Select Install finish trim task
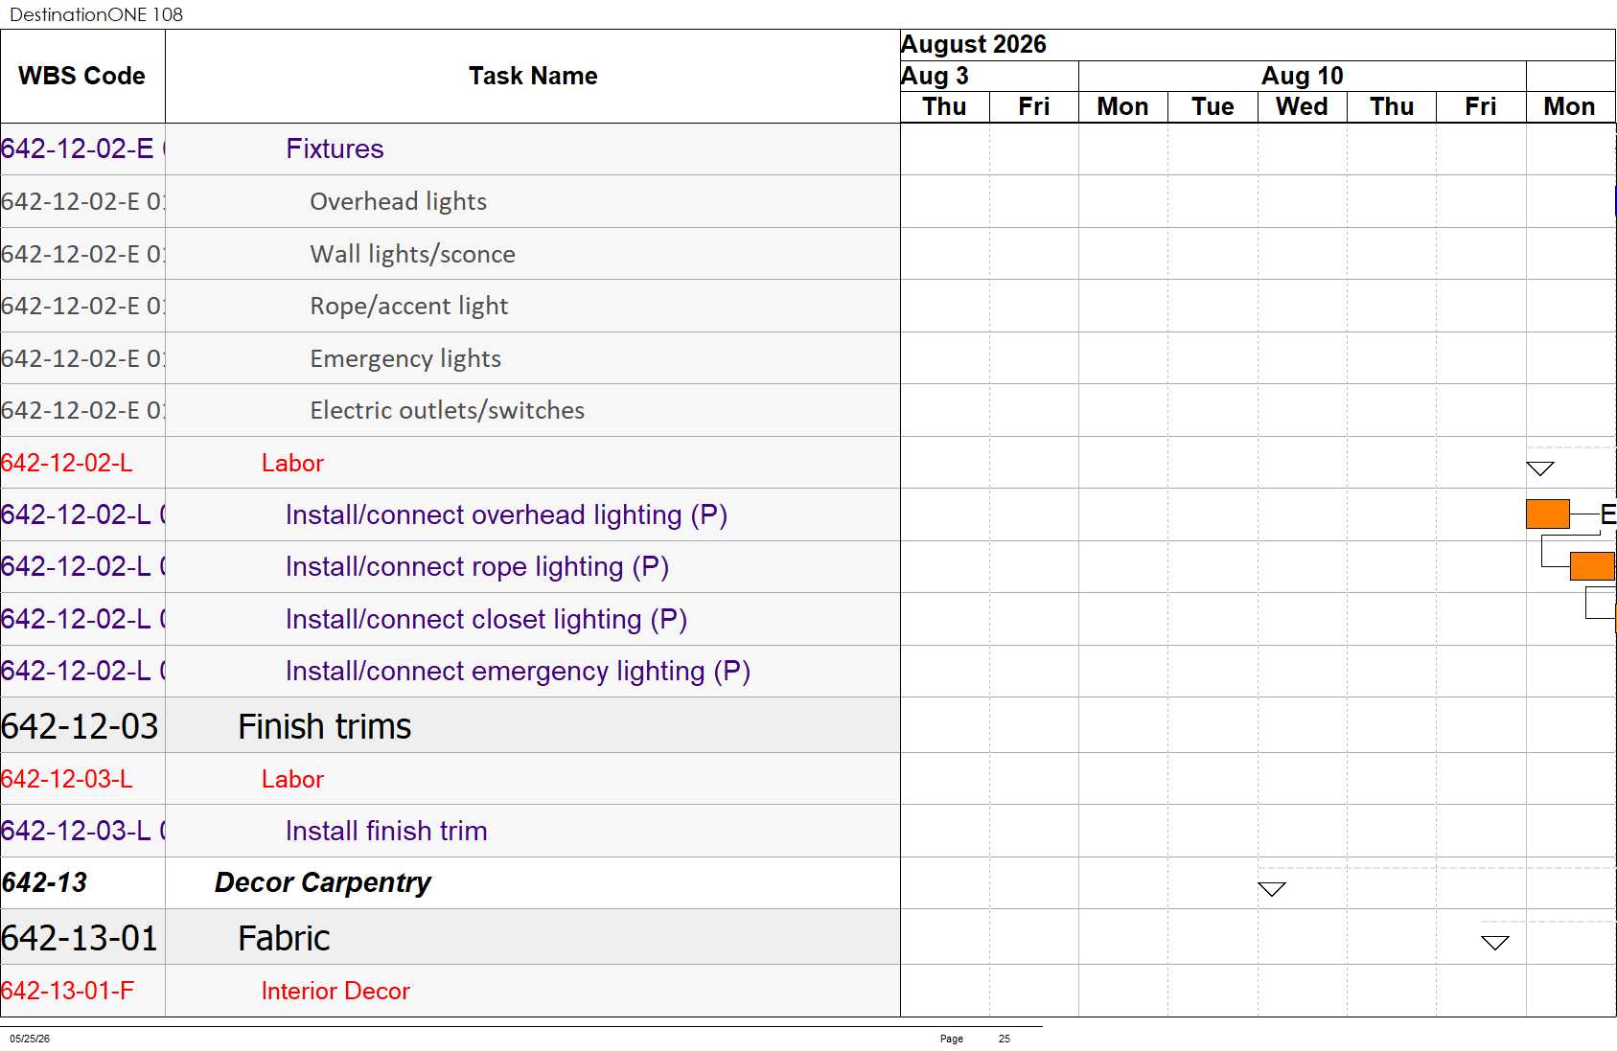This screenshot has width=1617, height=1051. point(386,831)
